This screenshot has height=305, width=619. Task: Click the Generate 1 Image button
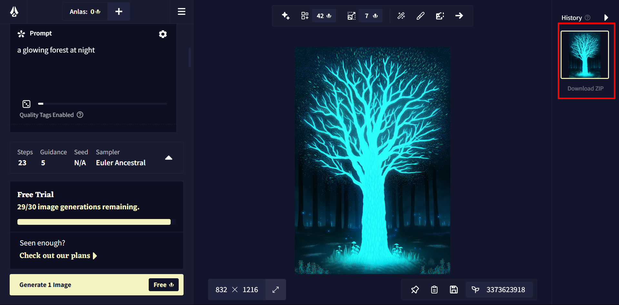pos(96,285)
